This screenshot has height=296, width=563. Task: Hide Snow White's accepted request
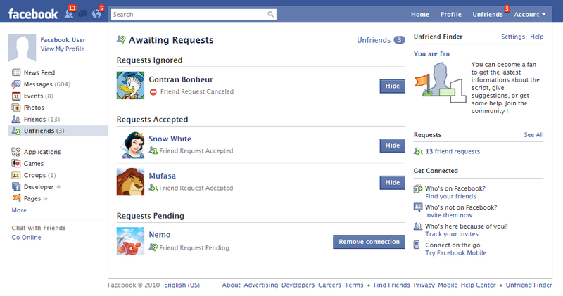(x=392, y=146)
